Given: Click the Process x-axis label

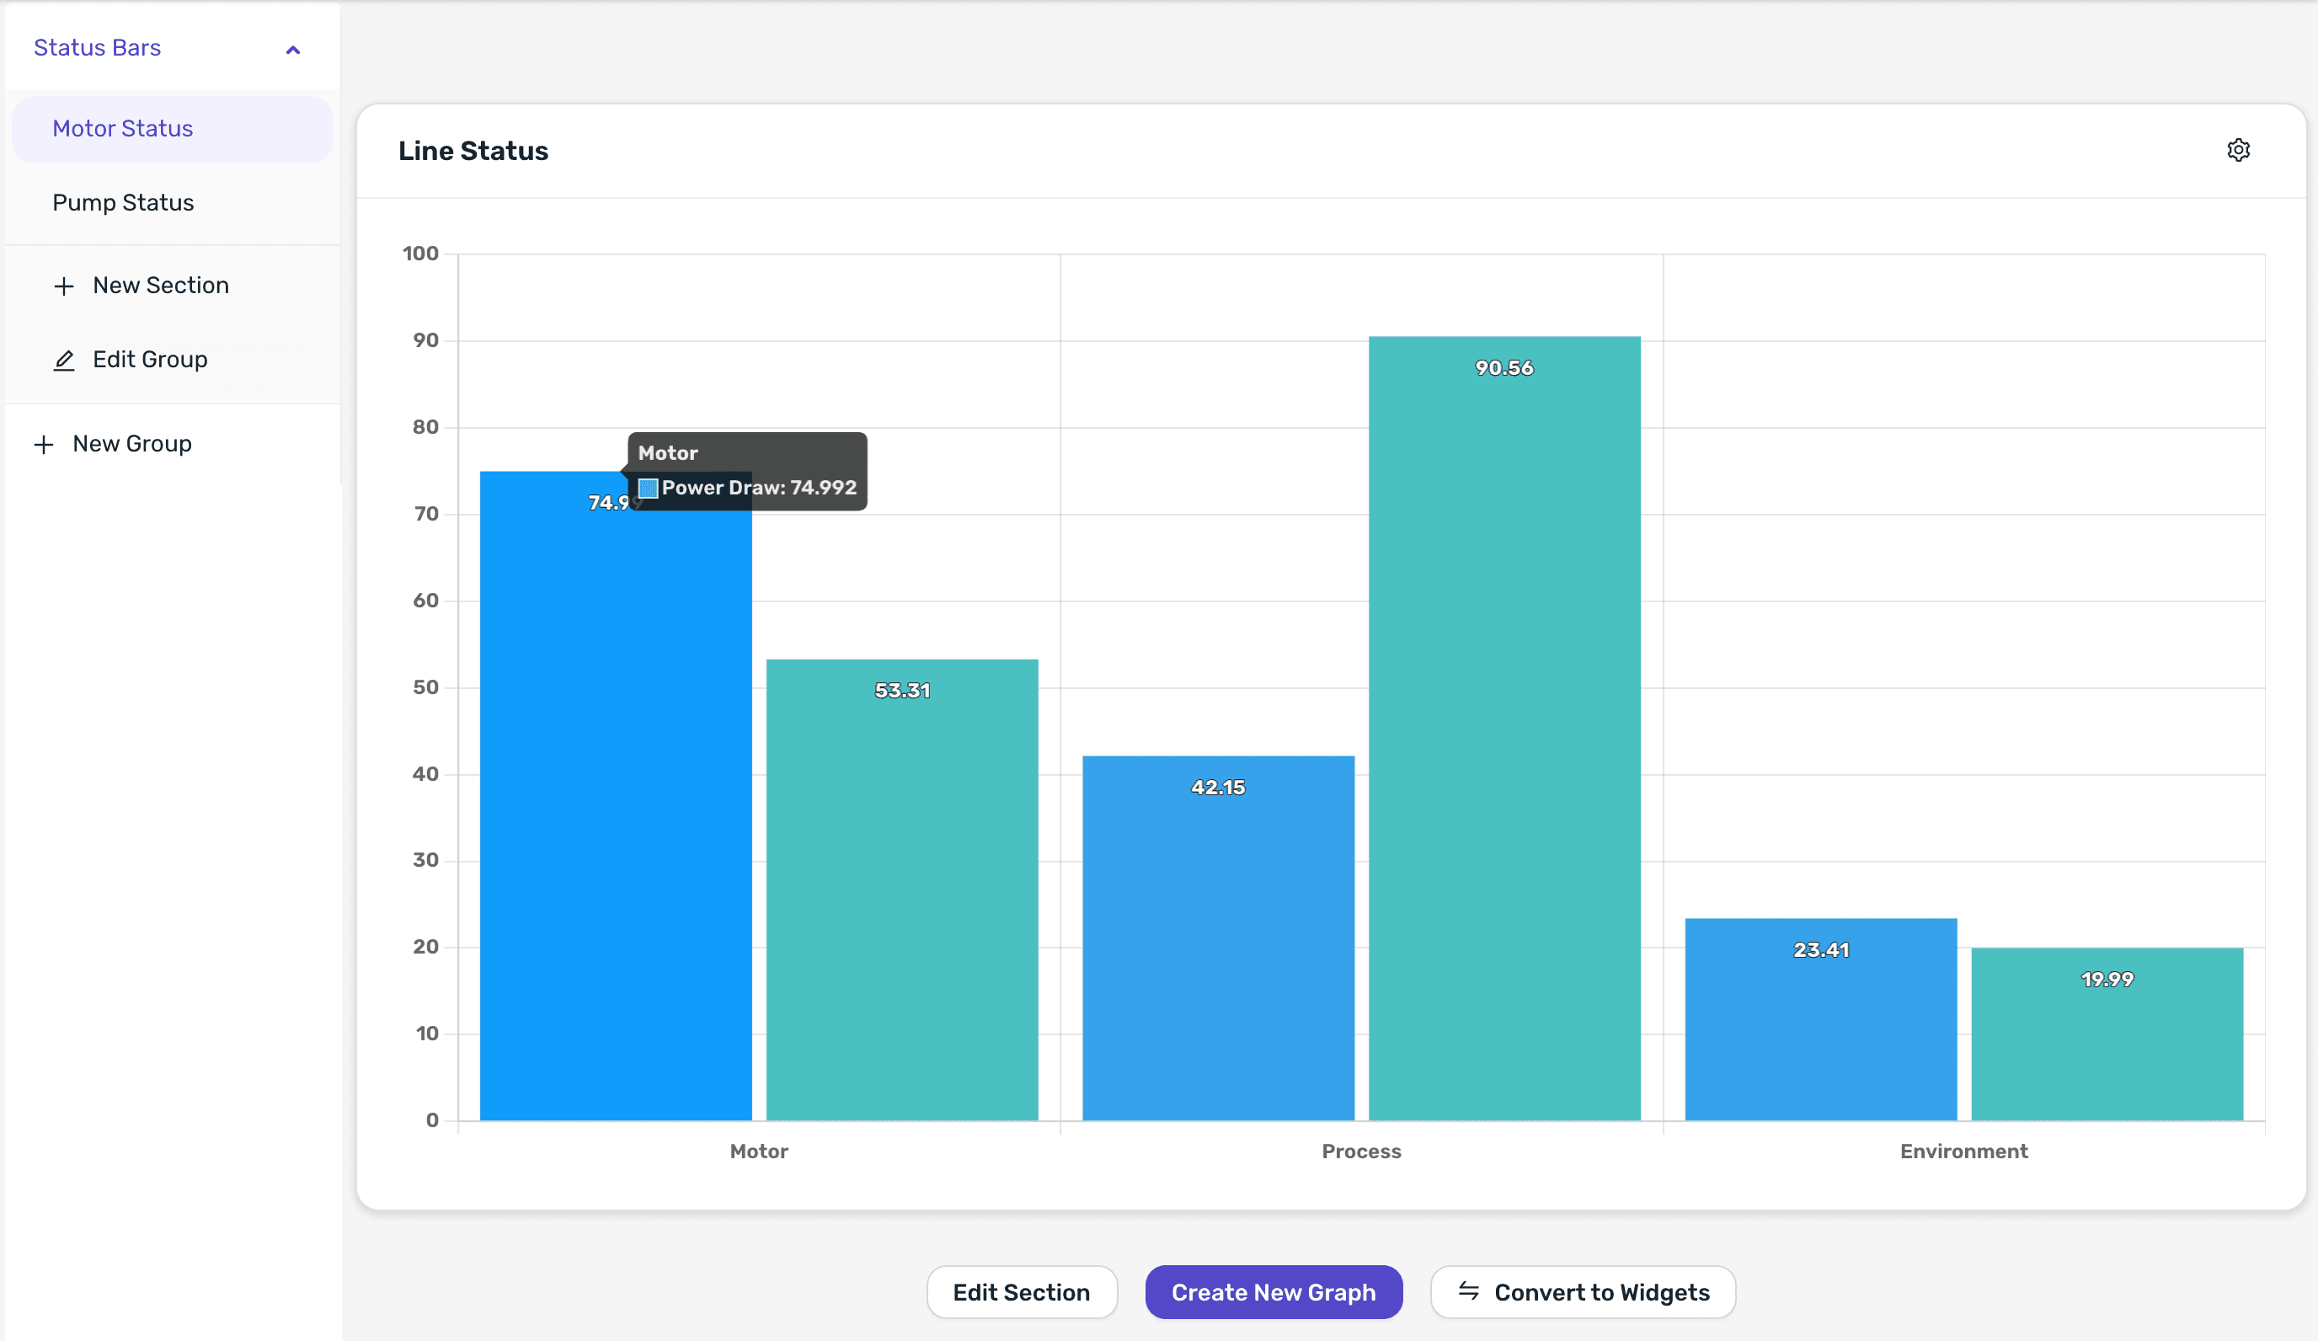Looking at the screenshot, I should pos(1361,1151).
